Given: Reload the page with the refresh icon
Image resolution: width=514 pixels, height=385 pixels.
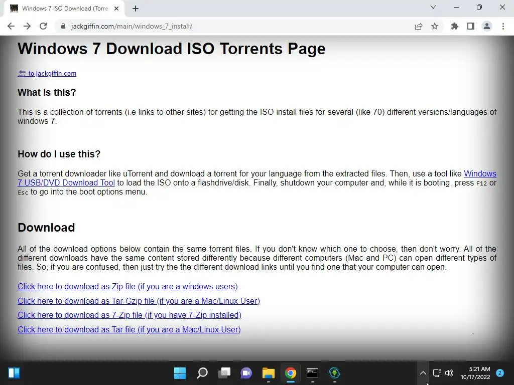Looking at the screenshot, I should [x=43, y=26].
